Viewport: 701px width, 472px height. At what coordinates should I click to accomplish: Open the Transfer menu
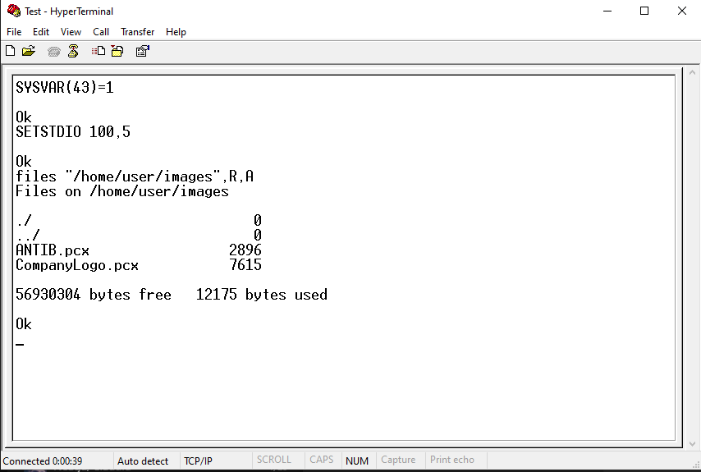(x=137, y=32)
